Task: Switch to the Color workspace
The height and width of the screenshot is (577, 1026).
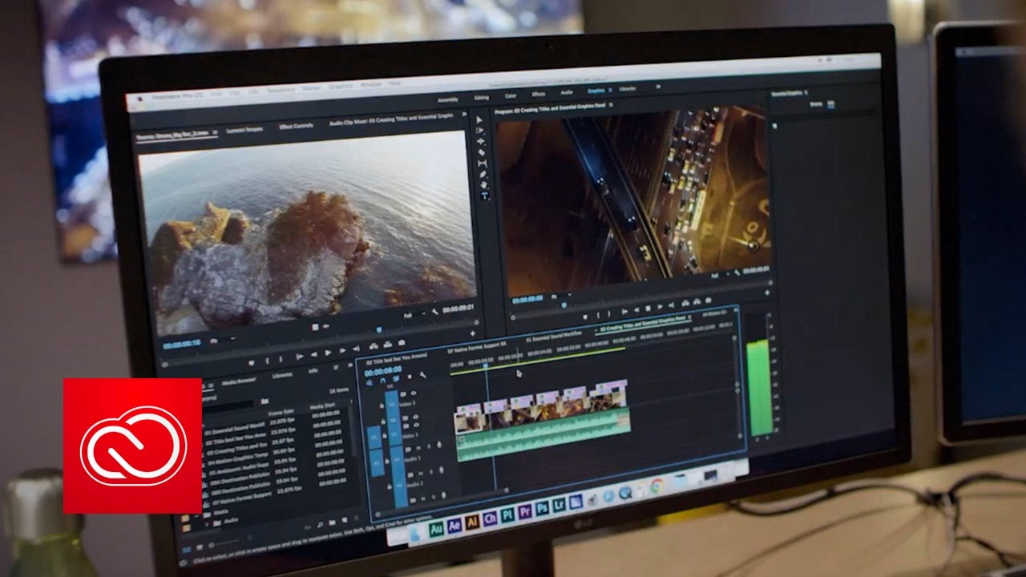Action: [511, 95]
